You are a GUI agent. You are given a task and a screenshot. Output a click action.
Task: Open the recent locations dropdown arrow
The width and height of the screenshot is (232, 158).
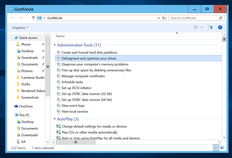(x=27, y=18)
